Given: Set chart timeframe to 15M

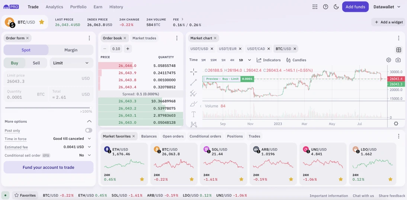Looking at the screenshot, I should tap(214, 60).
